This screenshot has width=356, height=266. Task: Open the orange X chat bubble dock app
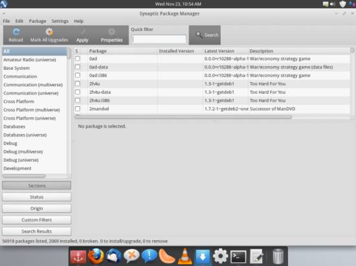coord(131,256)
